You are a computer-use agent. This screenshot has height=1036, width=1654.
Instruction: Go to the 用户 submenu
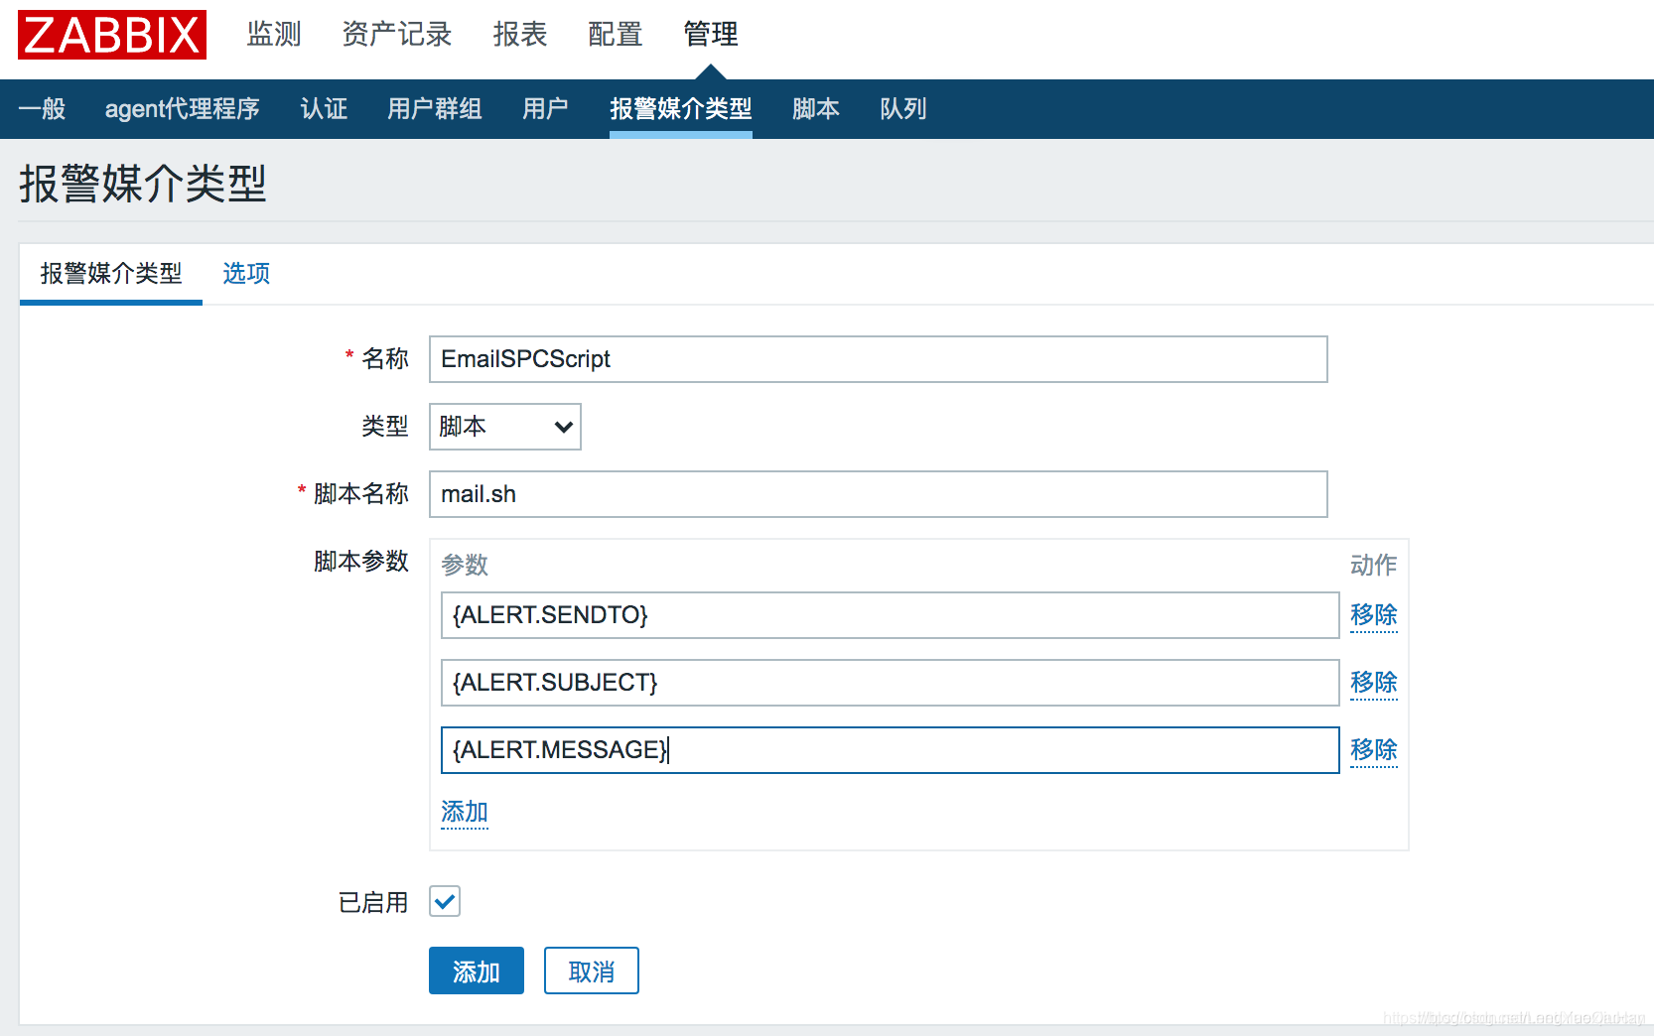point(546,108)
